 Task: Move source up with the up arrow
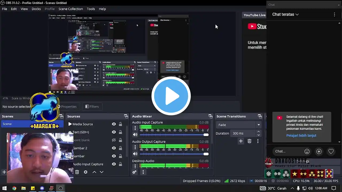94,172
